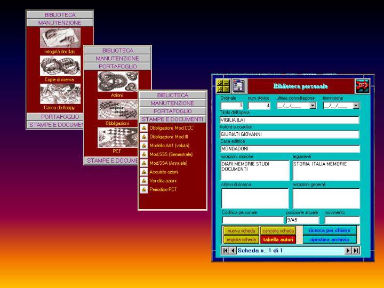Viewport: 384px width, 288px height.
Task: Click the Titolo dell'opera field
Action: coord(290,120)
